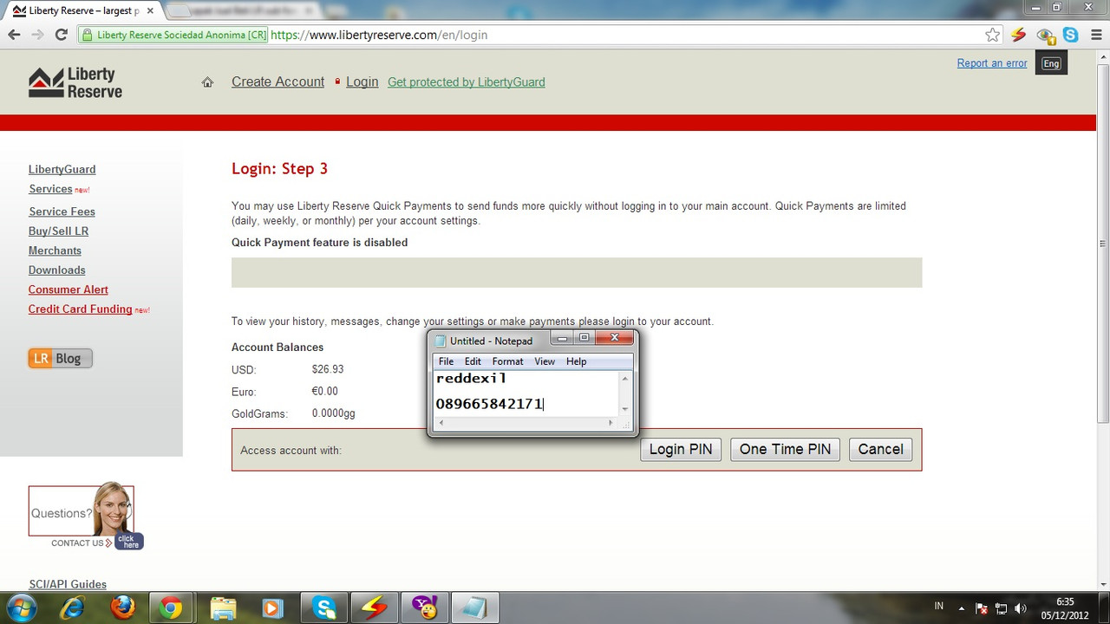Click the Skype extension icon in toolbar
The height and width of the screenshot is (624, 1110).
point(1071,35)
